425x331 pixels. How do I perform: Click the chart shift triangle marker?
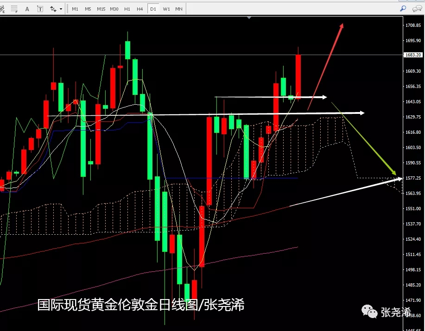(x=249, y=18)
